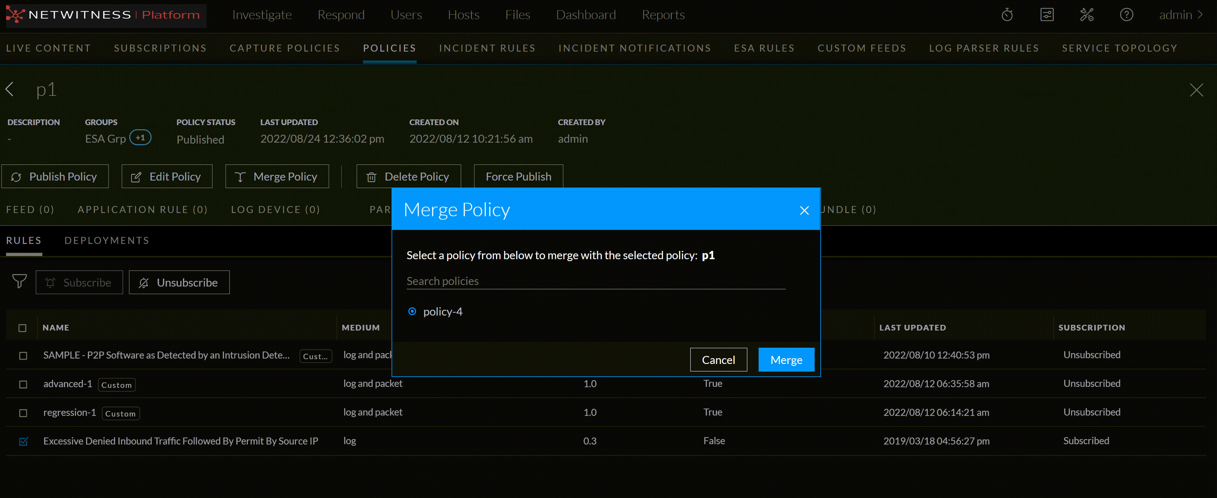The image size is (1217, 498).
Task: Click the Merge button in dialog
Action: point(786,360)
